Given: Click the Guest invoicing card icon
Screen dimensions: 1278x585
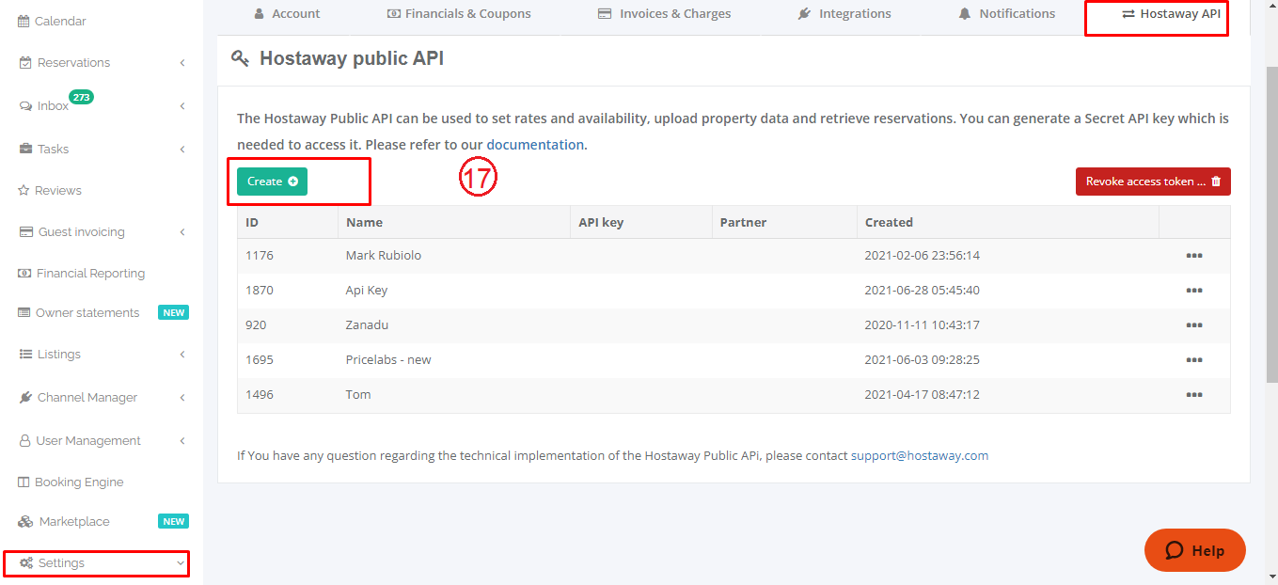Looking at the screenshot, I should click(x=26, y=231).
